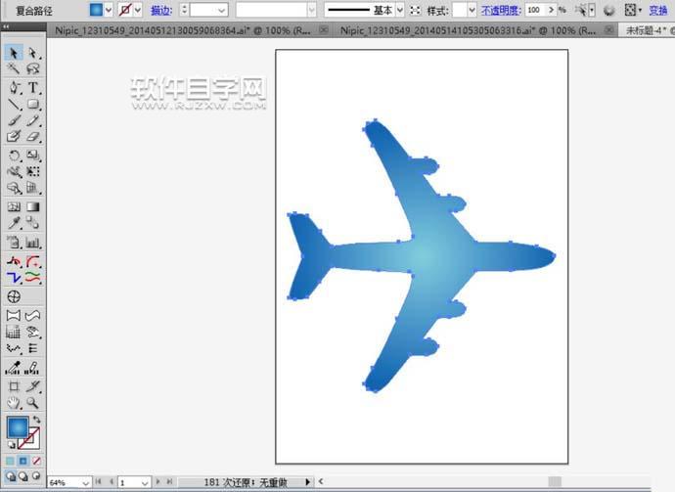Open fill color dropdown in control bar
The height and width of the screenshot is (492, 675).
tap(109, 10)
